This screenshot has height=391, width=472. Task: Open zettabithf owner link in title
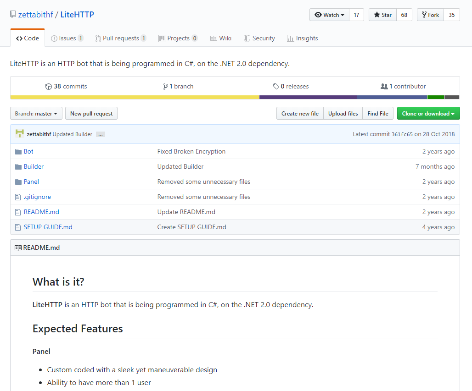point(35,14)
